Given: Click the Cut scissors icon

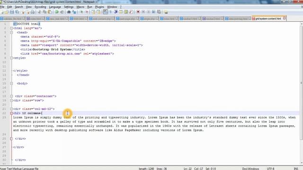Looking at the screenshot, I should click(40, 12).
